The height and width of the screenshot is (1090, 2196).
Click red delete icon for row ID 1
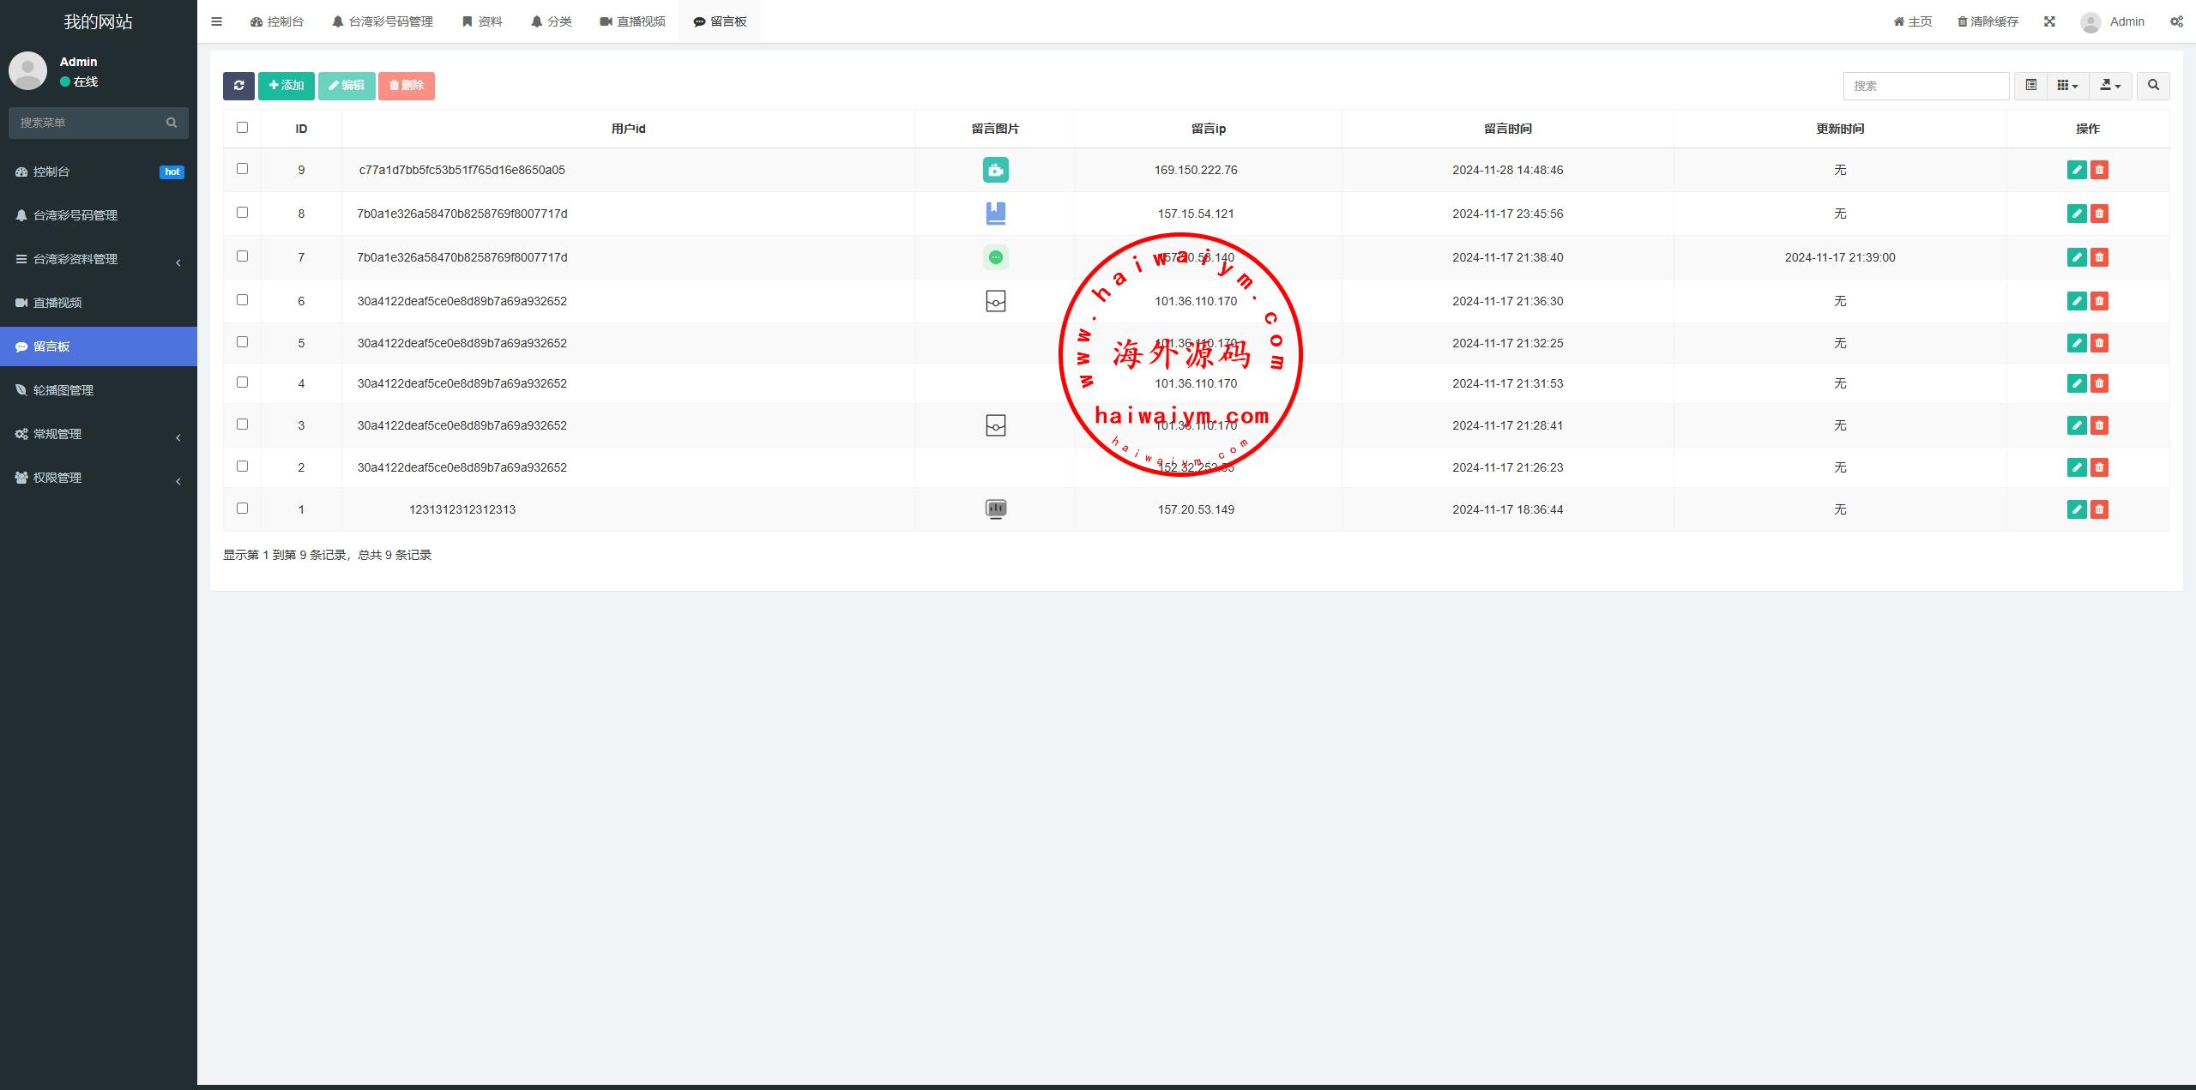pyautogui.click(x=2099, y=509)
